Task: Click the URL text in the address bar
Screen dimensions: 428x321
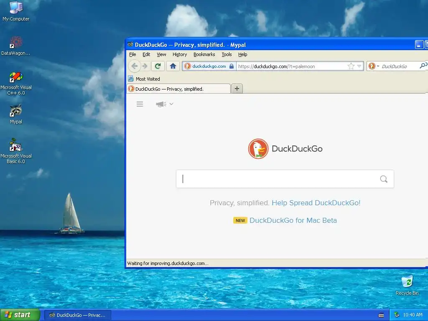Action: [x=277, y=66]
